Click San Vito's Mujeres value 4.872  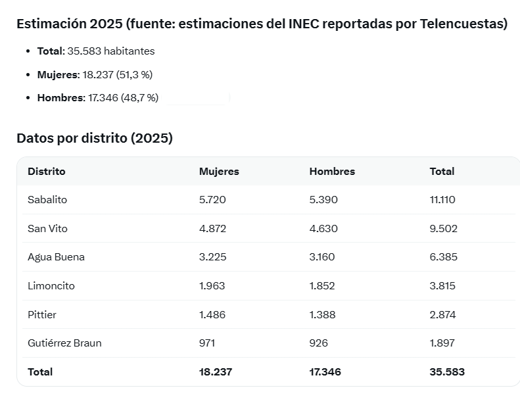[212, 229]
